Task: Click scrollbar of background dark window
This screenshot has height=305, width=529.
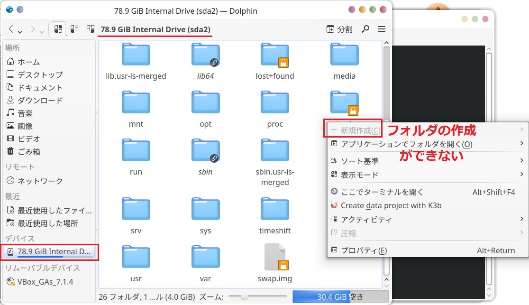Action: coord(489,169)
